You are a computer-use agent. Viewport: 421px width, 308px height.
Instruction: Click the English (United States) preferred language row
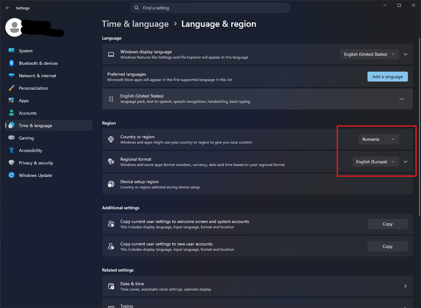[257, 99]
